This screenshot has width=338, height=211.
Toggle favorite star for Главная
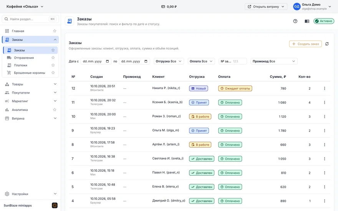pos(55,31)
